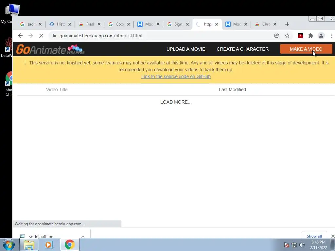335x251 pixels.
Task: Close the loading http tab
Action: pyautogui.click(x=217, y=24)
